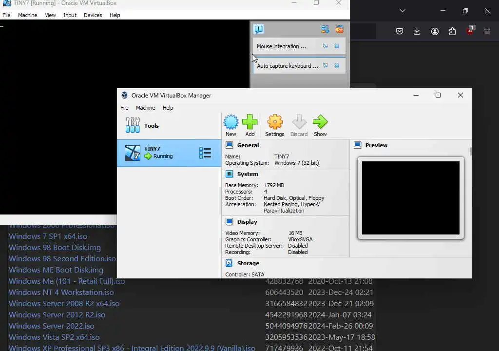Select the TINY7 Running machine entry
Image resolution: width=499 pixels, height=351 pixels.
tap(169, 153)
